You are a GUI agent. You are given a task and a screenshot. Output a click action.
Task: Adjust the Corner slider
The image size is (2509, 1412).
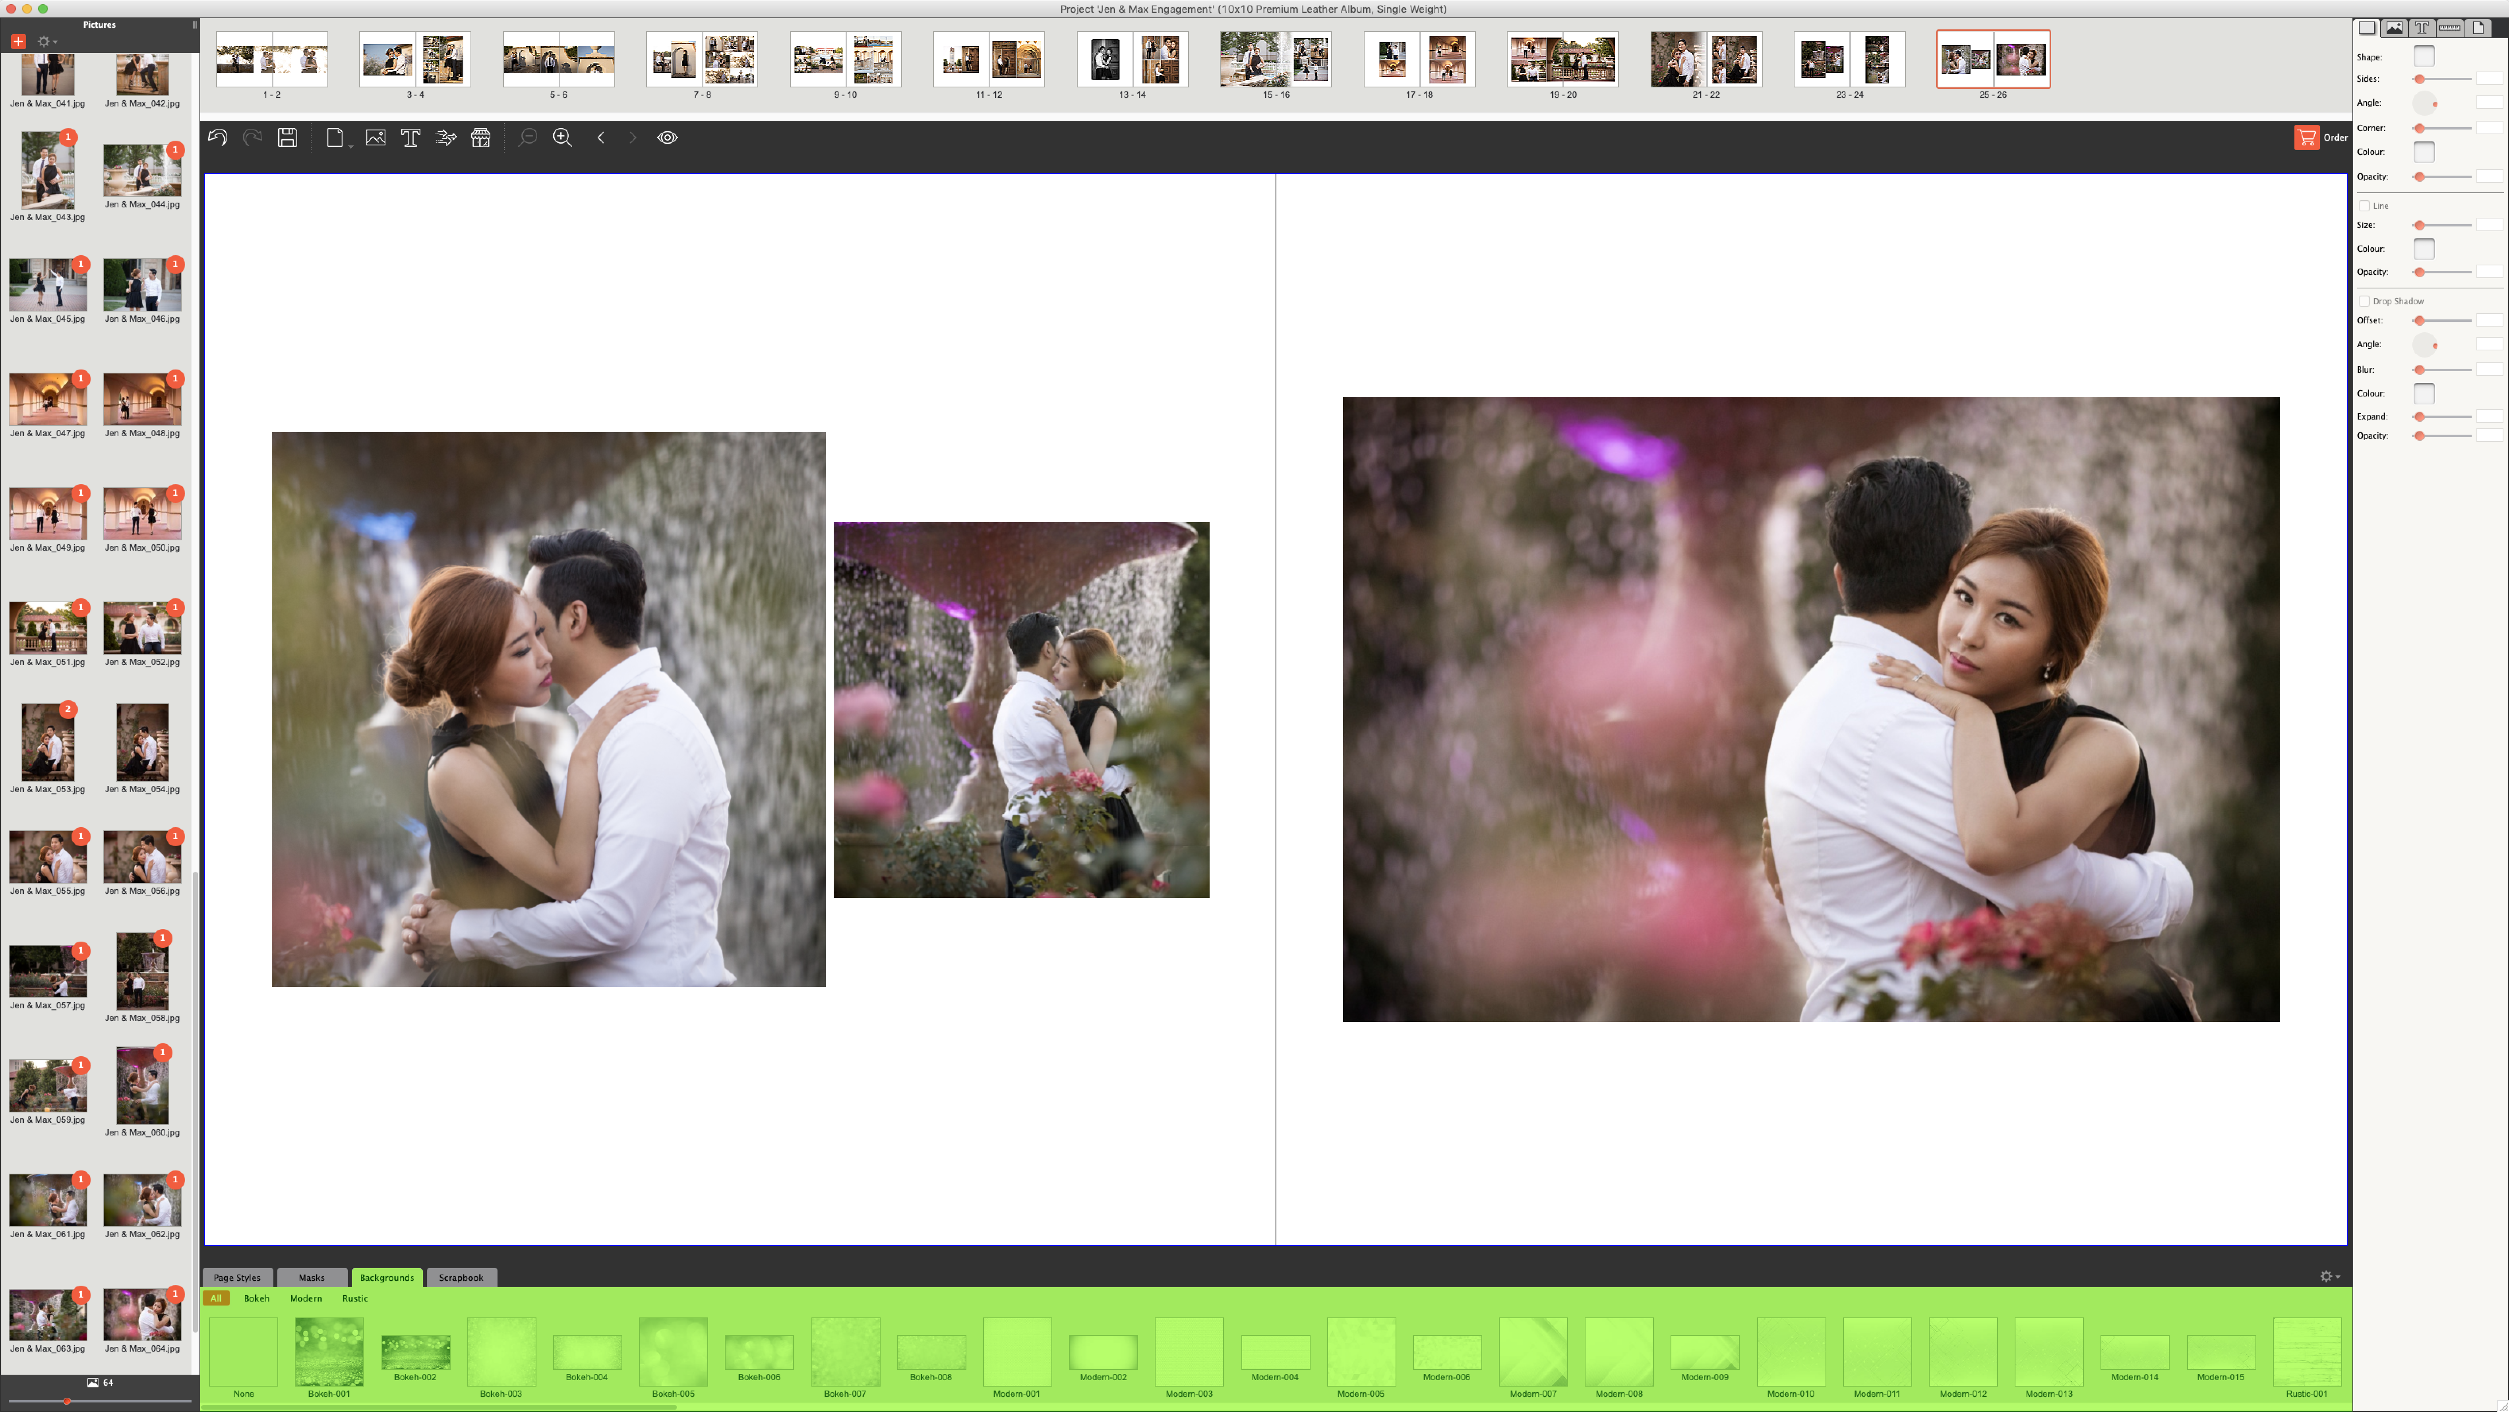pyautogui.click(x=2442, y=129)
